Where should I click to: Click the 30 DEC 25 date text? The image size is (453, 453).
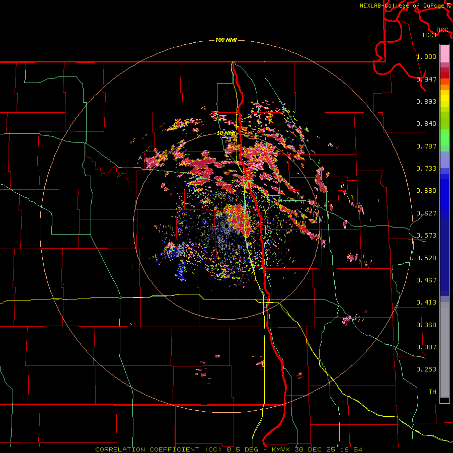(316, 449)
